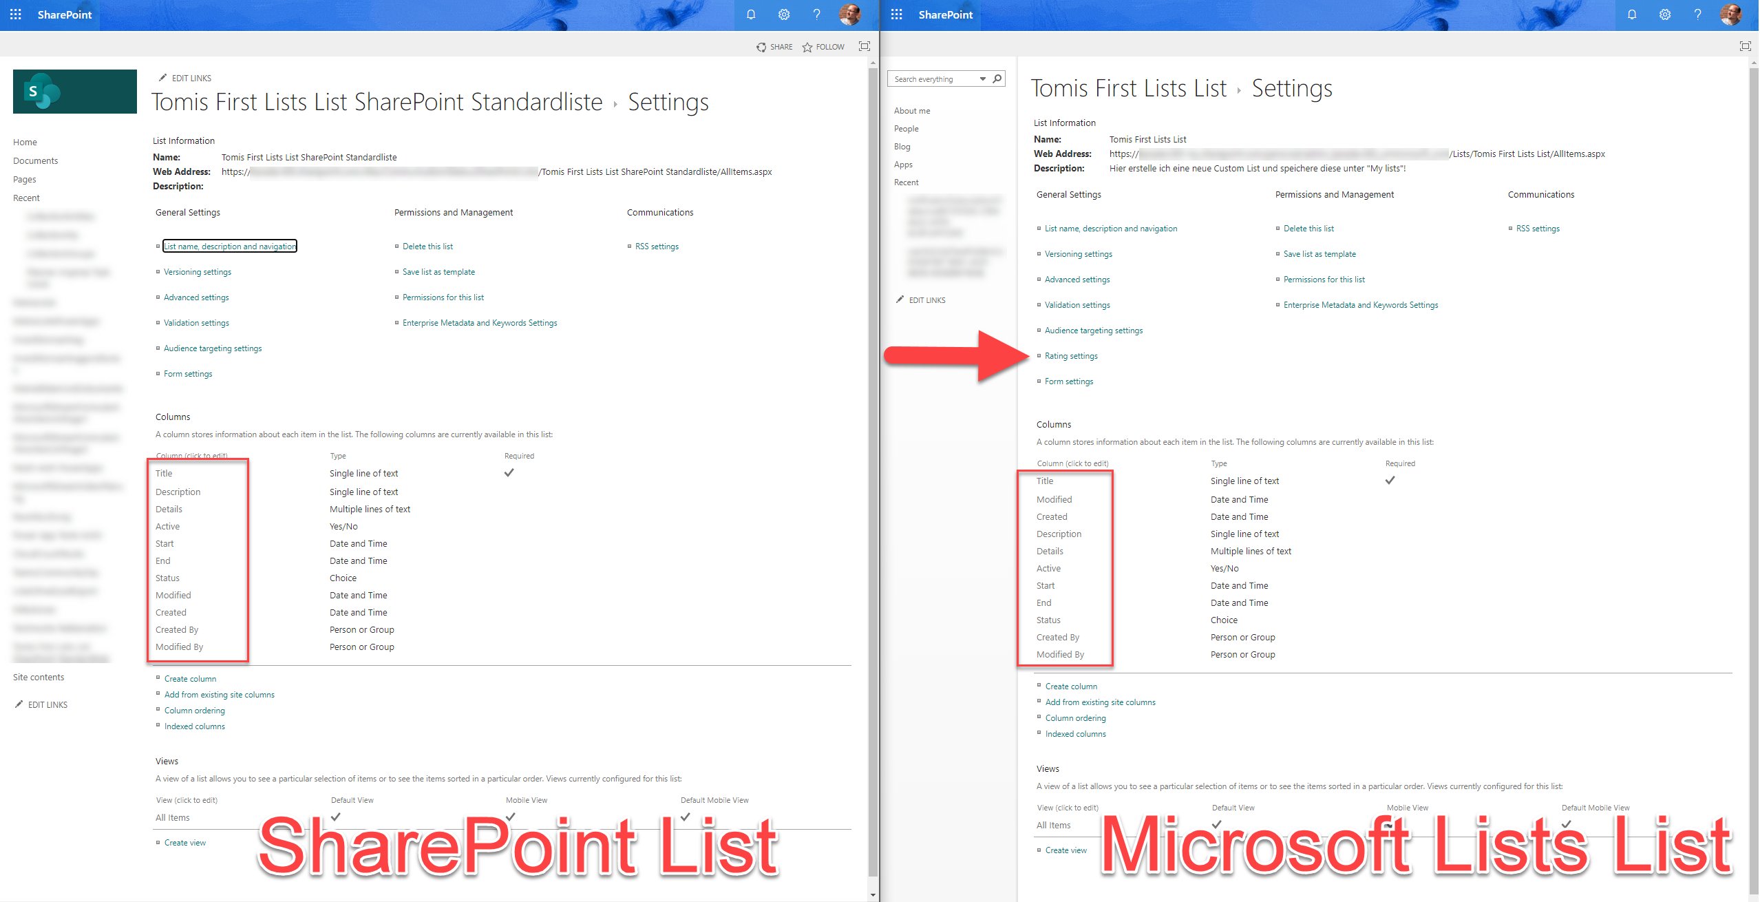
Task: Open app launcher in right SharePoint window
Action: point(896,14)
